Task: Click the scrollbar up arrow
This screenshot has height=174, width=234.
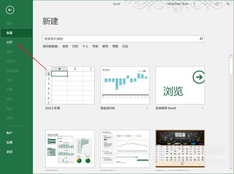Action: click(x=231, y=55)
